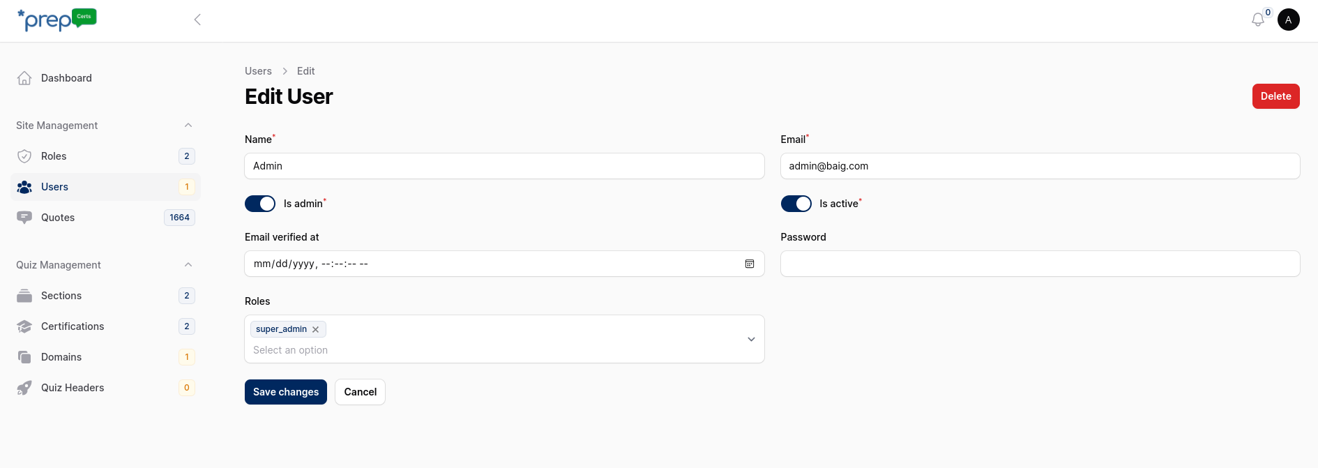Click the Save changes button
Image resolution: width=1318 pixels, height=468 pixels.
286,392
